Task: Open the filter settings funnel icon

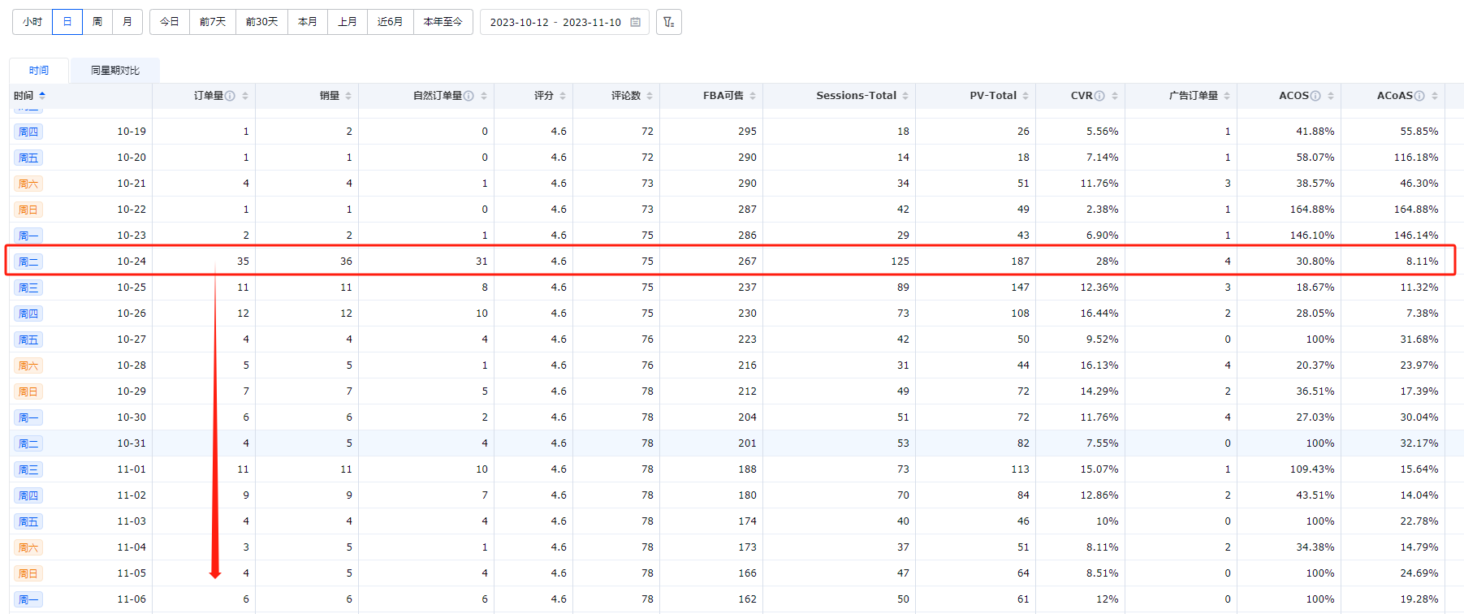Action: click(x=668, y=22)
